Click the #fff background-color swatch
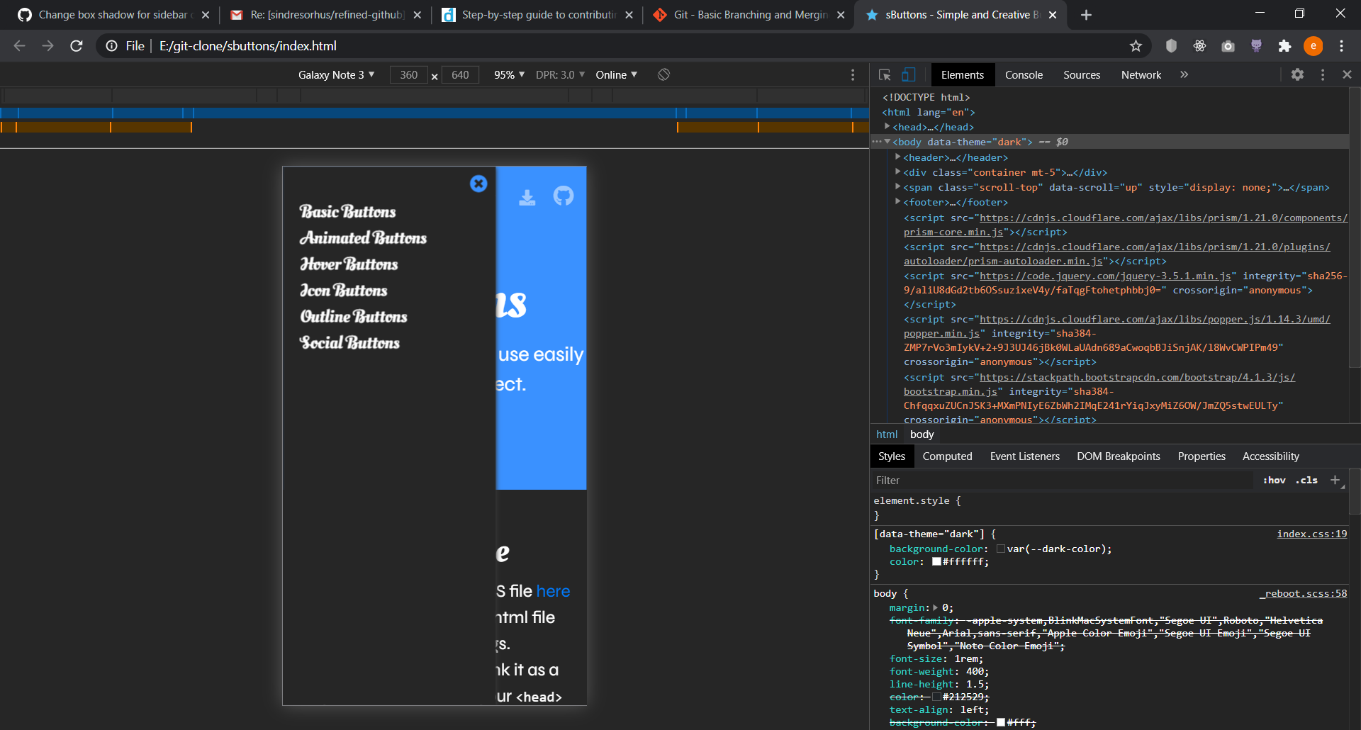This screenshot has width=1361, height=730. (x=1001, y=722)
